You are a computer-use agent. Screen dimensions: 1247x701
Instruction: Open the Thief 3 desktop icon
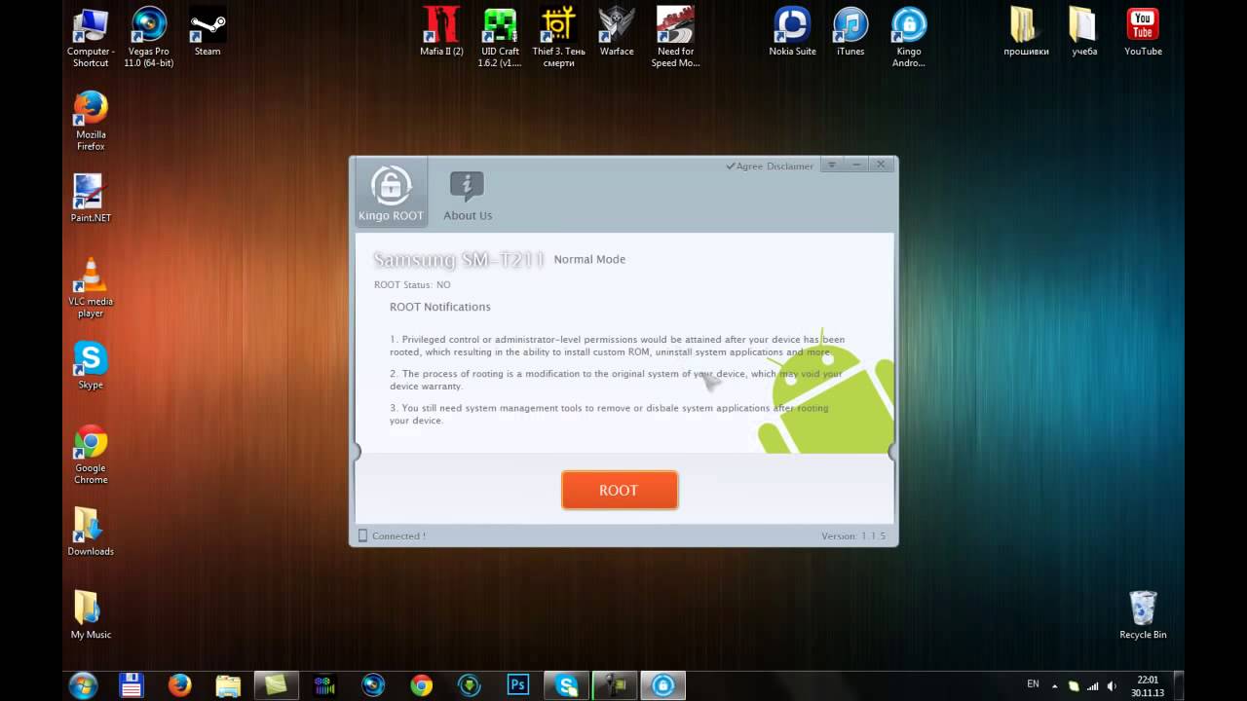(x=558, y=37)
